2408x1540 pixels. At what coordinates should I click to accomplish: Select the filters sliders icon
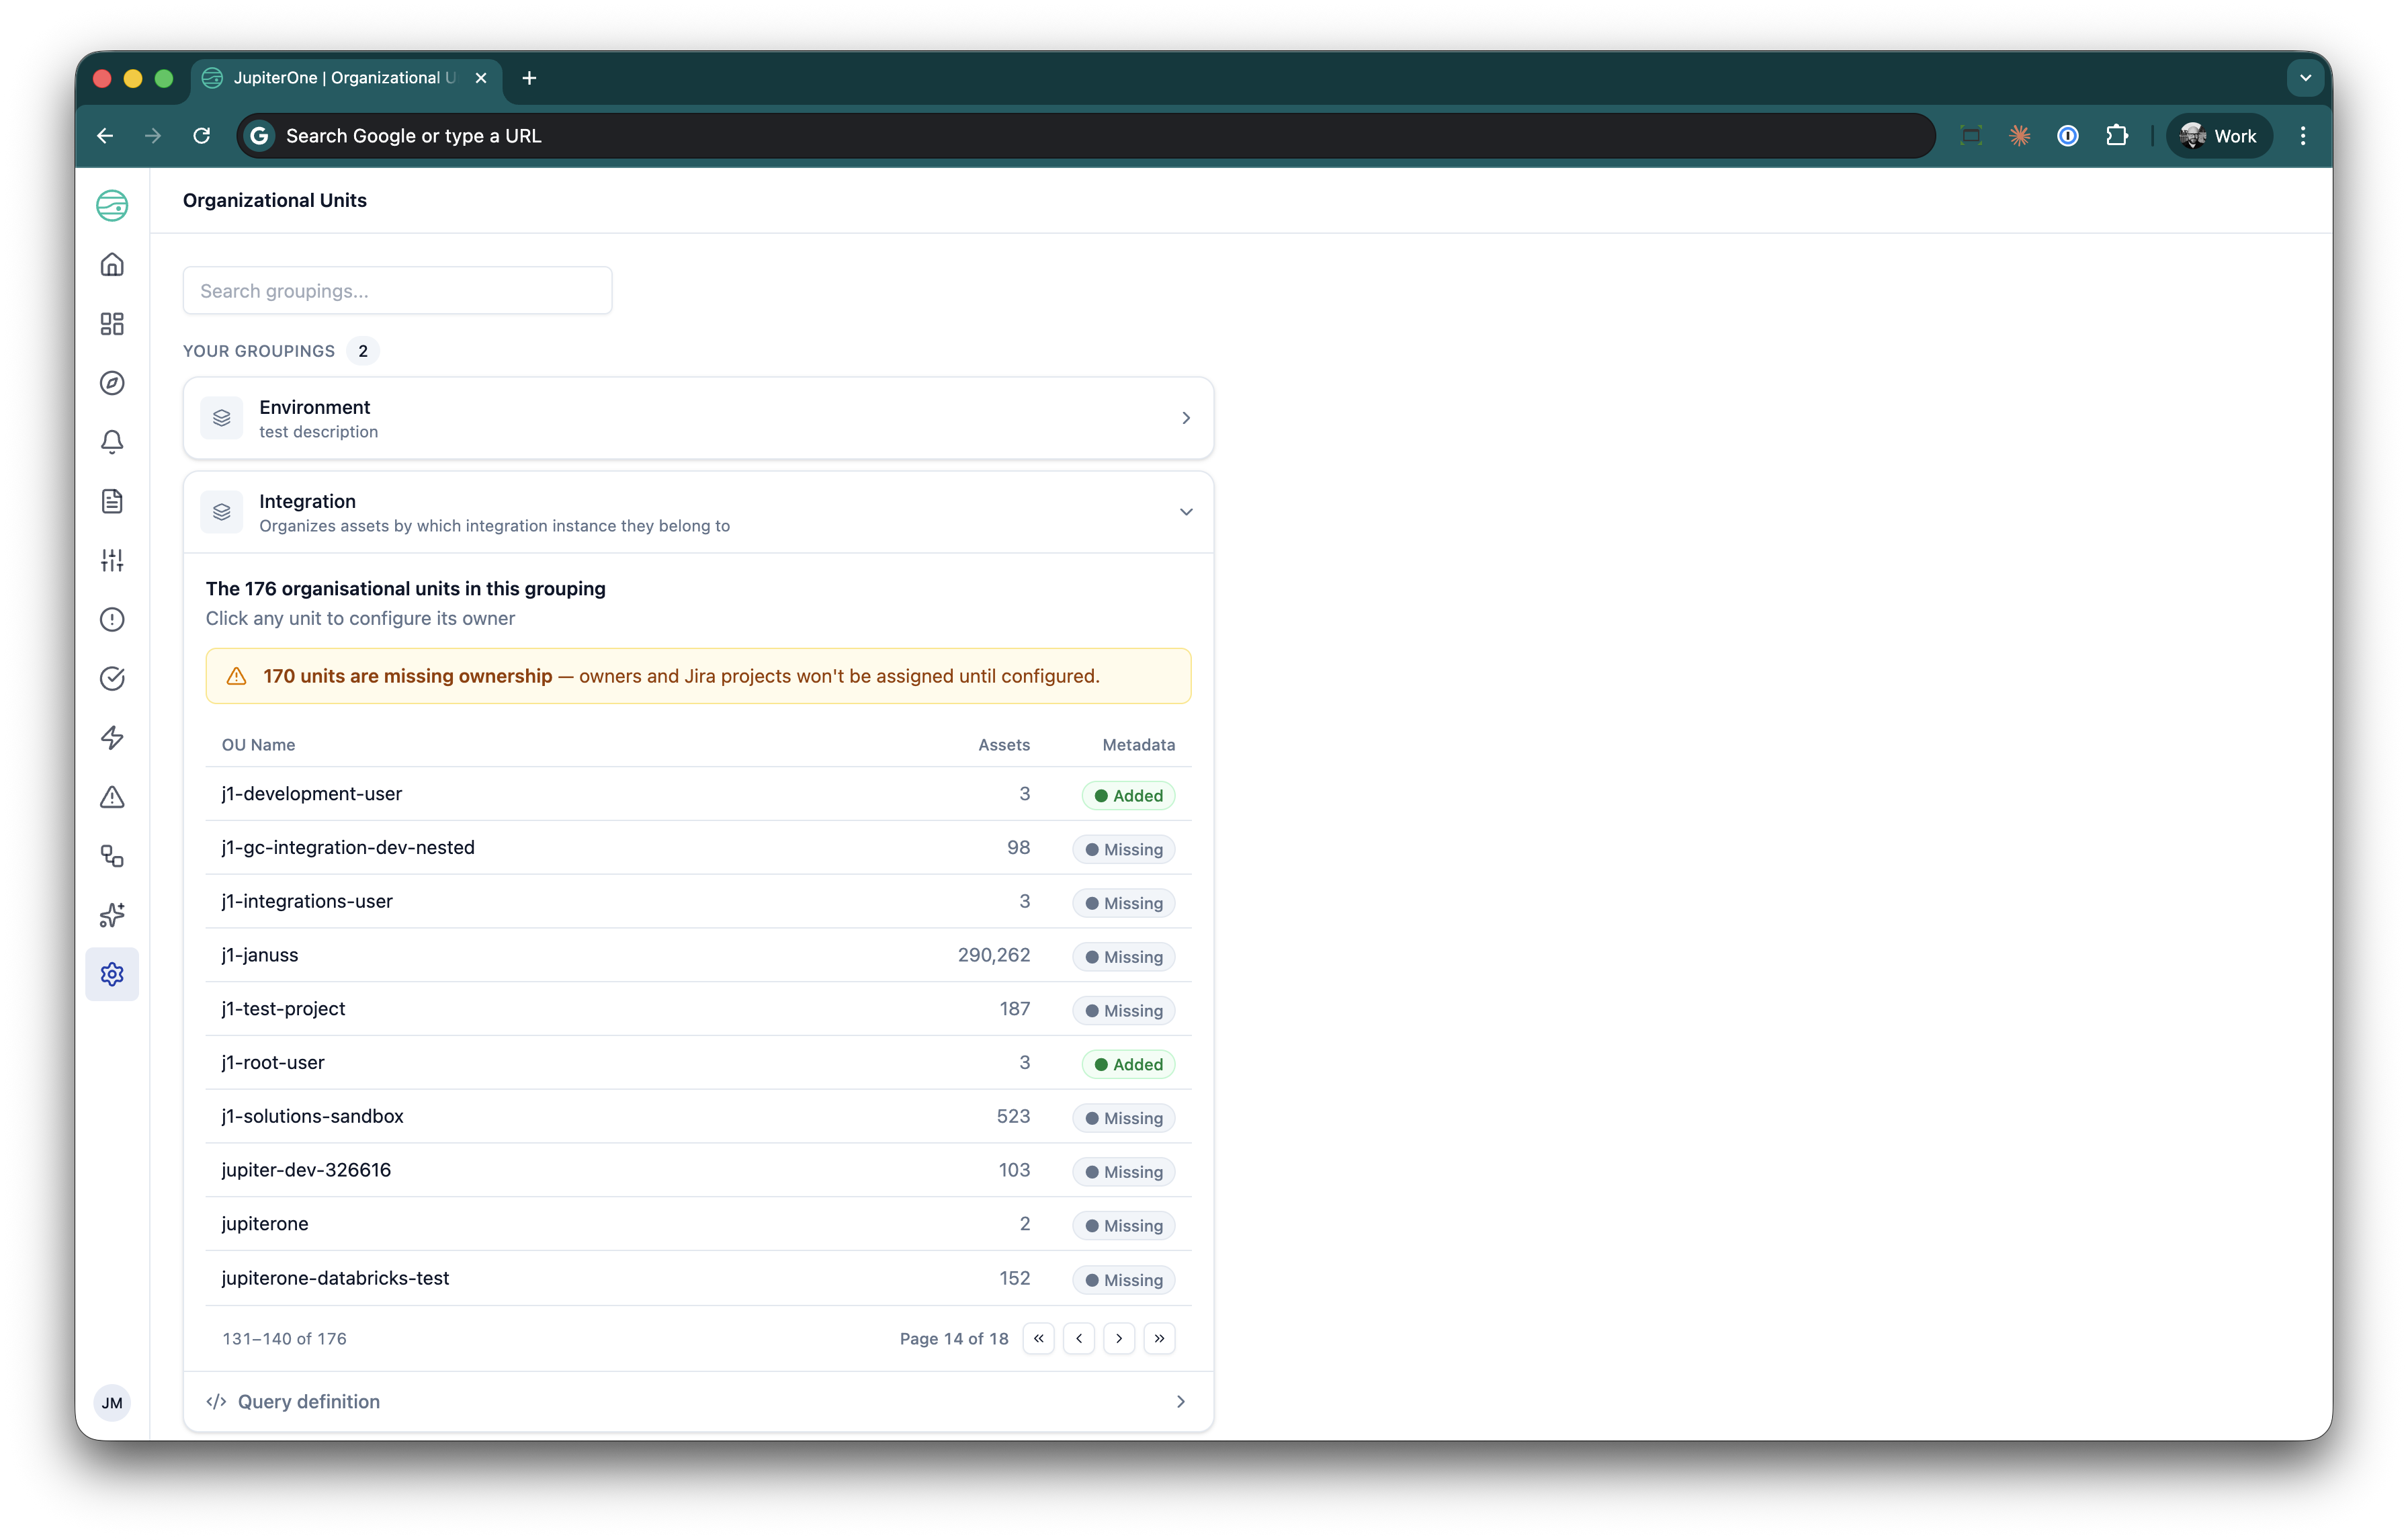[112, 560]
